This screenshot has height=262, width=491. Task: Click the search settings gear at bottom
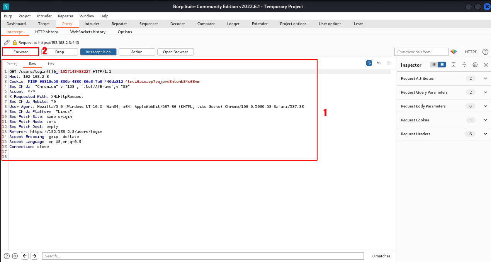coord(15,256)
